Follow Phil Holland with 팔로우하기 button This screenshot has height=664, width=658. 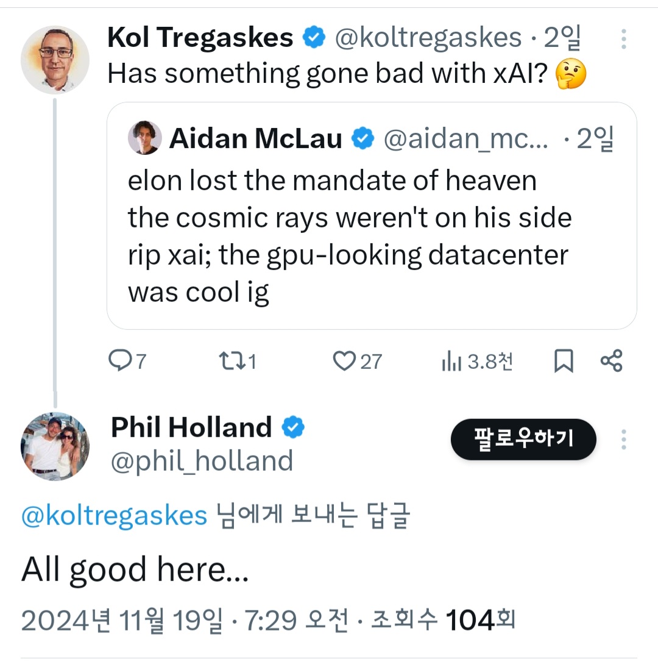[x=523, y=439]
